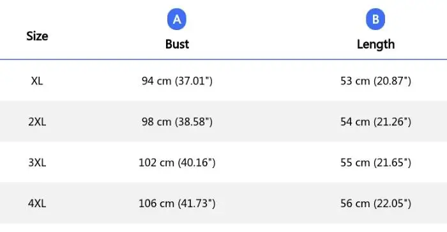Click the 3XL size label
447x232 pixels.
37,163
